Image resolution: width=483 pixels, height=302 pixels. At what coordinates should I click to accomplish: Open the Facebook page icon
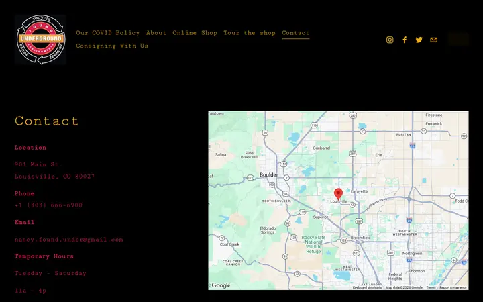tap(405, 40)
